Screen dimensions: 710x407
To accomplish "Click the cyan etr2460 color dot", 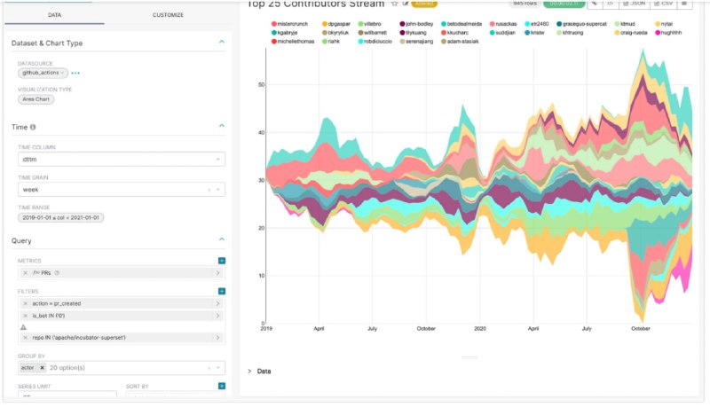I will click(x=527, y=24).
